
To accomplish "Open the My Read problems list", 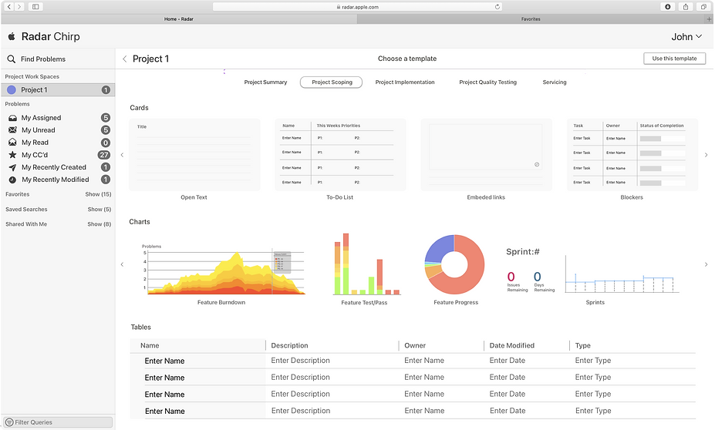I will (59, 143).
